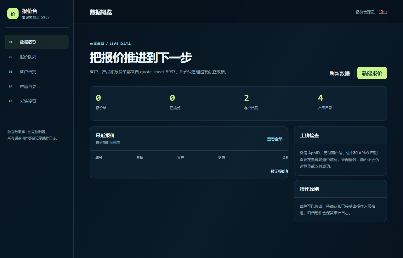The width and height of the screenshot is (403, 258).
Task: Click the 最近报价 panel title
Action: click(x=105, y=136)
